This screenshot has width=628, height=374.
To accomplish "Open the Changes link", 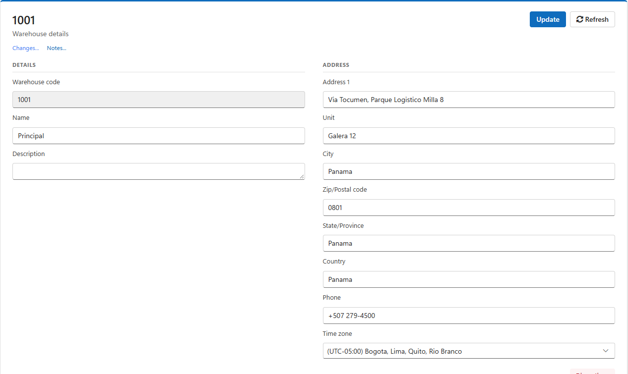I will coord(26,48).
